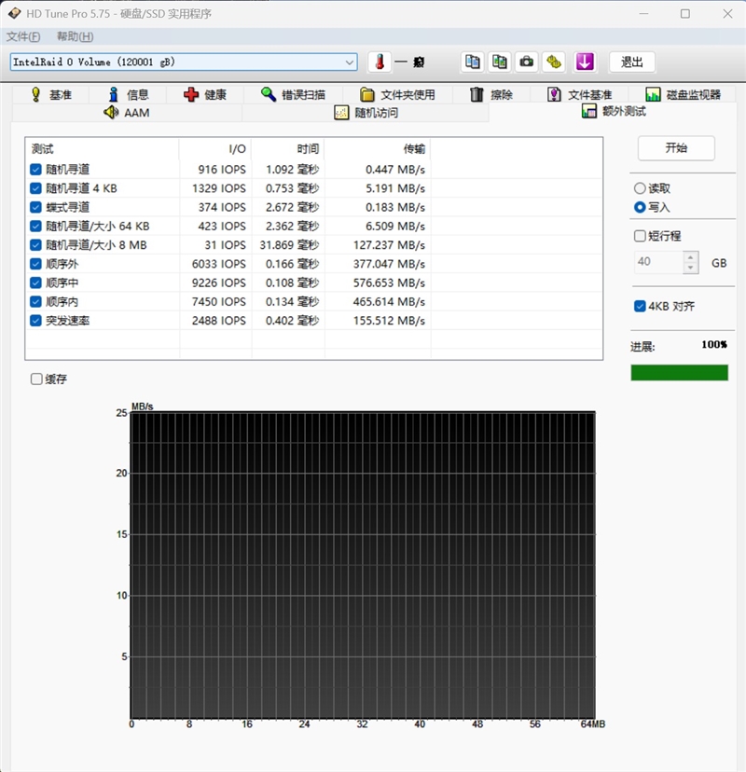Click the thermometer temperature icon
This screenshot has width=746, height=772.
(x=380, y=62)
